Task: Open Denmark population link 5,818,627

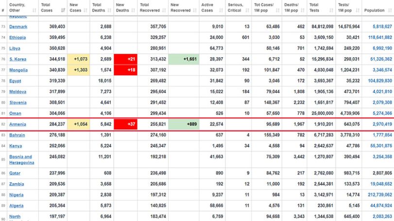Action: (x=382, y=27)
